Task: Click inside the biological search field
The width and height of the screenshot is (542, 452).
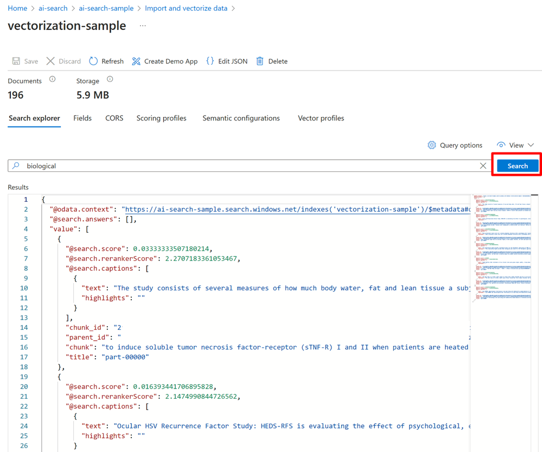Action: (x=249, y=165)
